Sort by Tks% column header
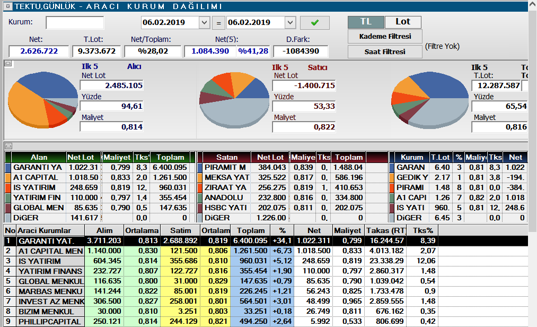 tap(422, 230)
